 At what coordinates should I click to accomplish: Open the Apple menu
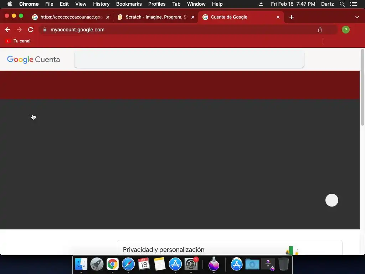pyautogui.click(x=10, y=4)
